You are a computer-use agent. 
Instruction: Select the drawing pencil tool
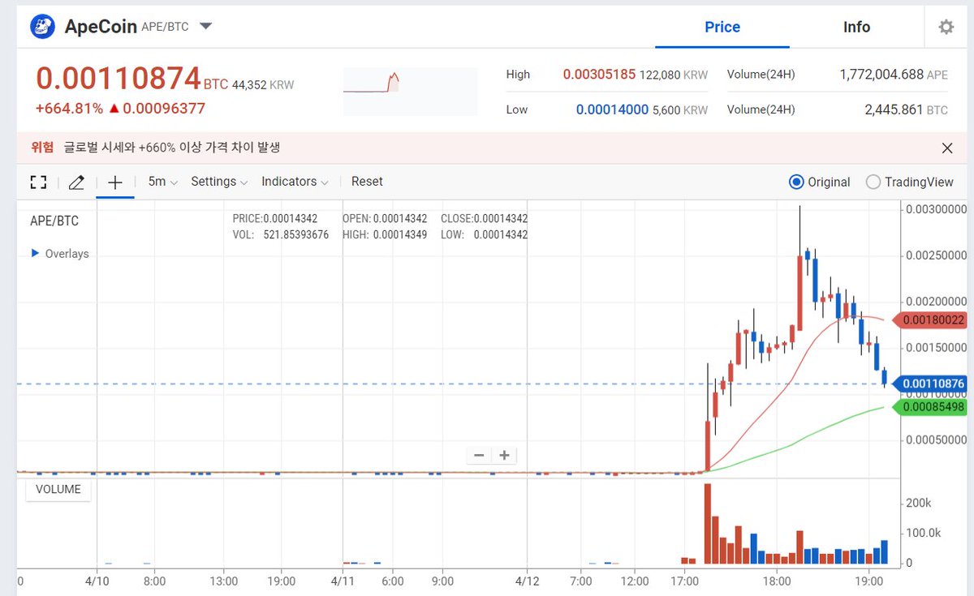(76, 182)
